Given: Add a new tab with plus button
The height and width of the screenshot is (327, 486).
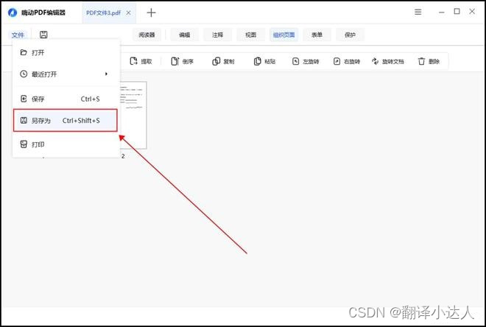Looking at the screenshot, I should tap(151, 13).
